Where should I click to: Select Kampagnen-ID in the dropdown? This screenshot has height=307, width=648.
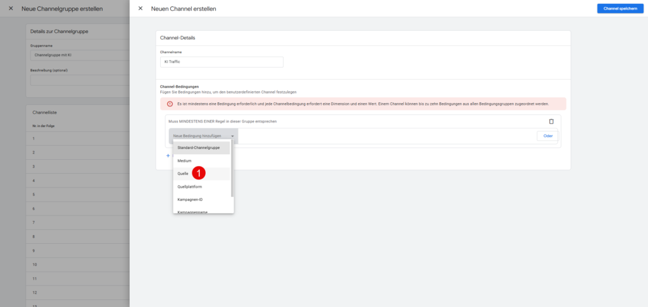(190, 200)
